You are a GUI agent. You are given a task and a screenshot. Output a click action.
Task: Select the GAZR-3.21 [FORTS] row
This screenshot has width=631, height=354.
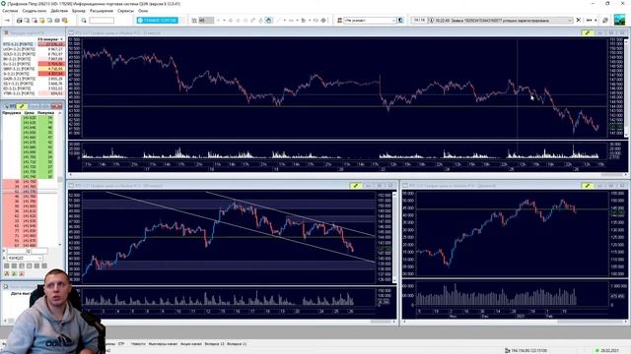click(33, 79)
